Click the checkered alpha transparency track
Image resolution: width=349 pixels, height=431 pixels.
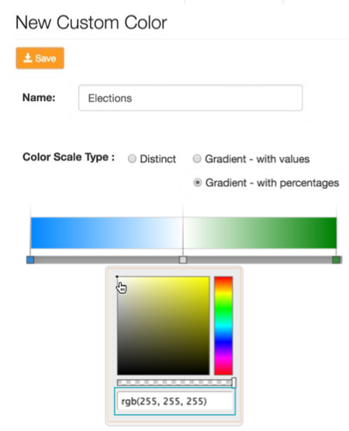coord(174,382)
